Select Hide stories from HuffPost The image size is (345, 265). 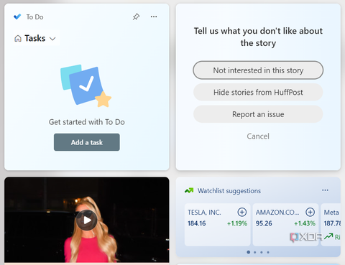(x=258, y=92)
